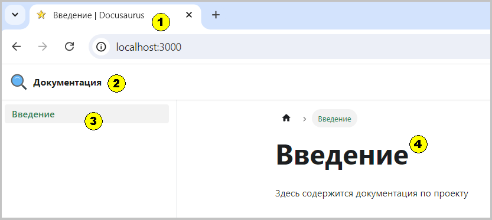Open the tab search dropdown arrow

click(15, 15)
